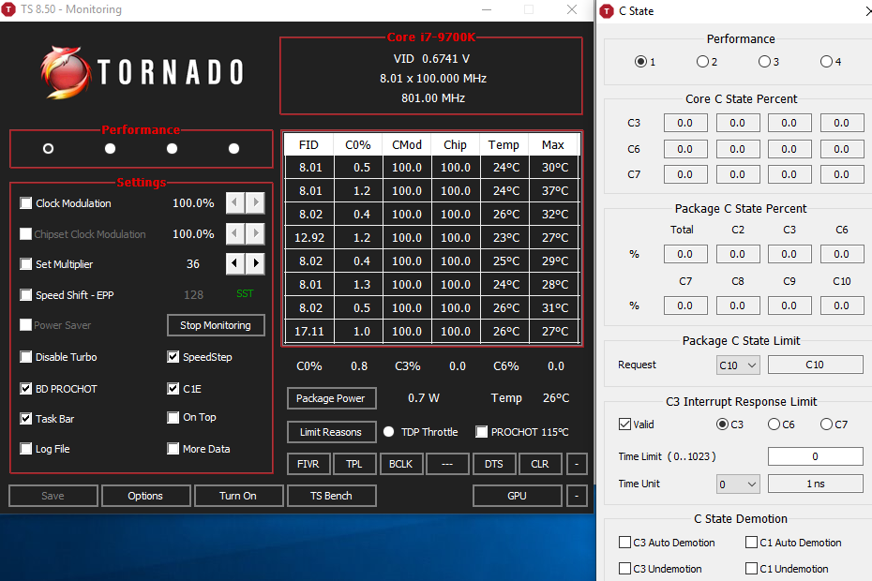Select C7 interrupt response radio
This screenshot has height=581, width=872.
pyautogui.click(x=826, y=425)
